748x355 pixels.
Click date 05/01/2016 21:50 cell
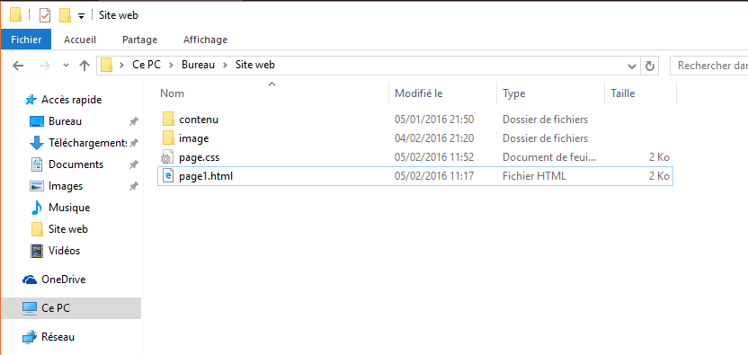(x=434, y=120)
